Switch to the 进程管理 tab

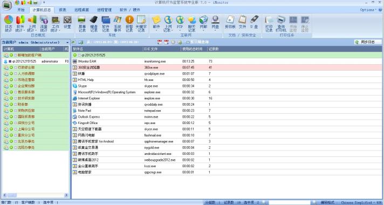(104, 10)
